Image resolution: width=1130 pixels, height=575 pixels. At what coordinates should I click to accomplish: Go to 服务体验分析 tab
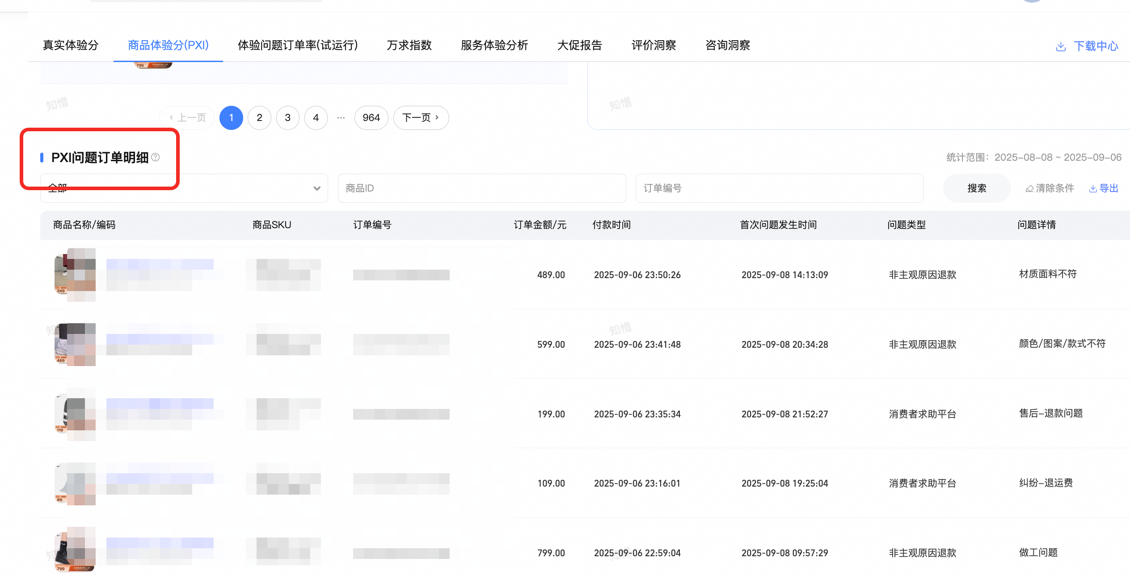tap(494, 45)
